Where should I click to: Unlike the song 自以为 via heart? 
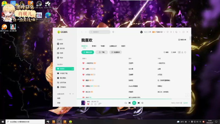(83, 92)
